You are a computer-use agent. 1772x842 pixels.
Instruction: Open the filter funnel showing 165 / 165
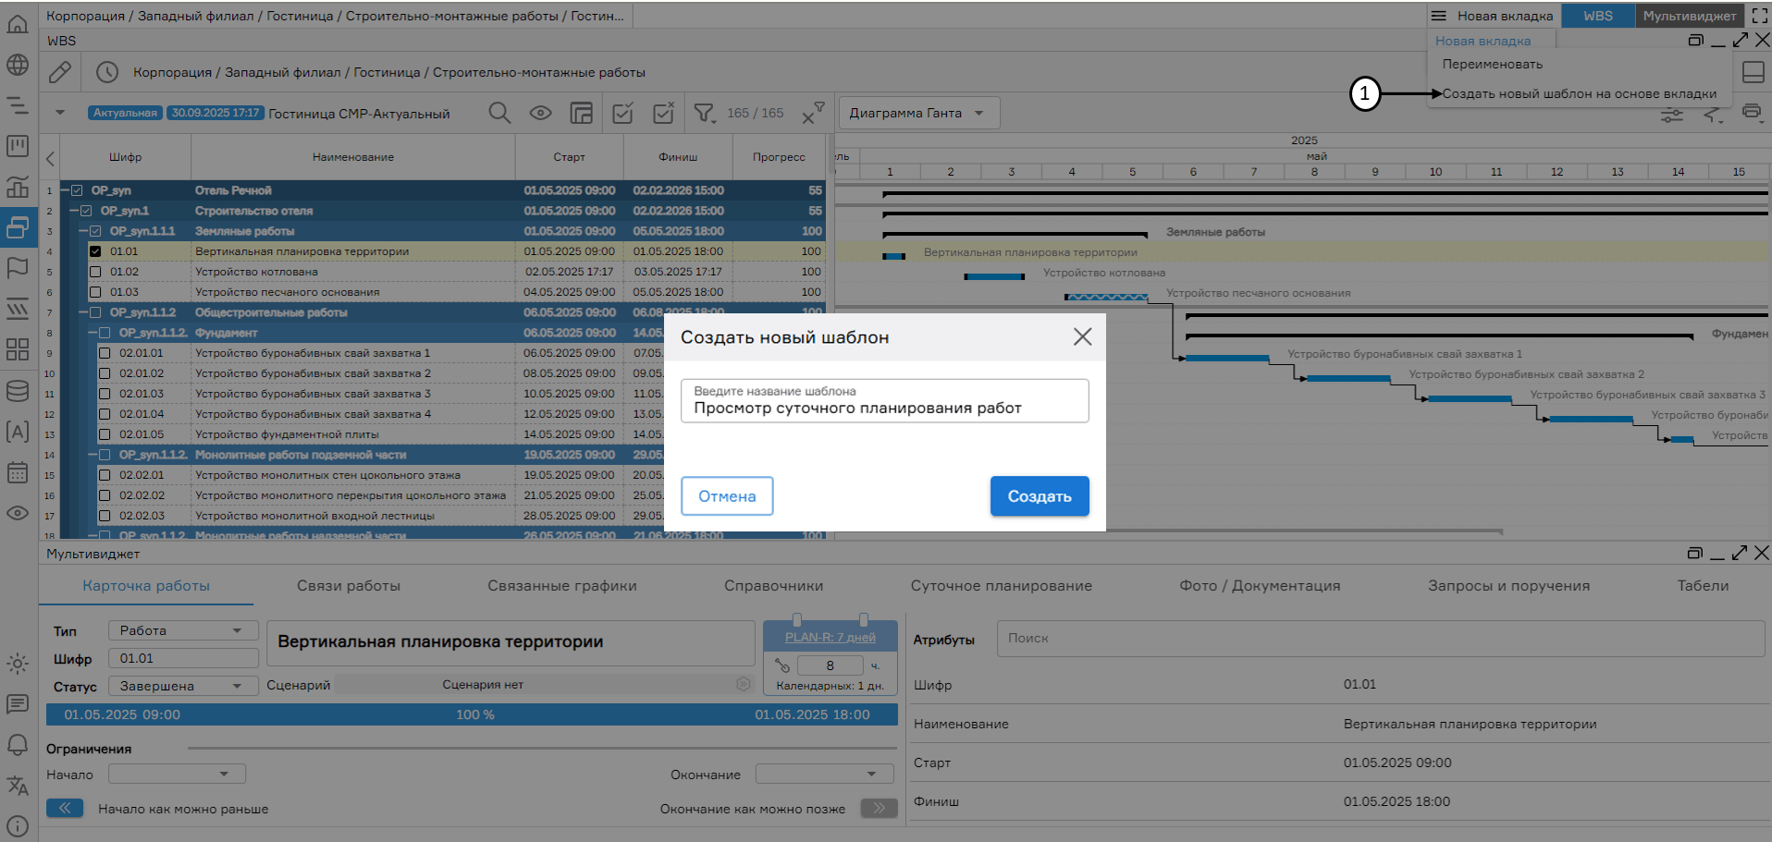(706, 112)
